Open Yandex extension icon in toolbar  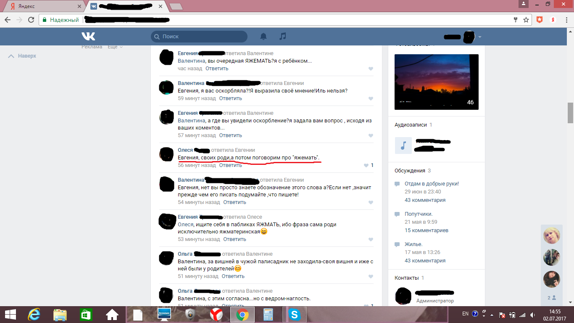click(553, 19)
